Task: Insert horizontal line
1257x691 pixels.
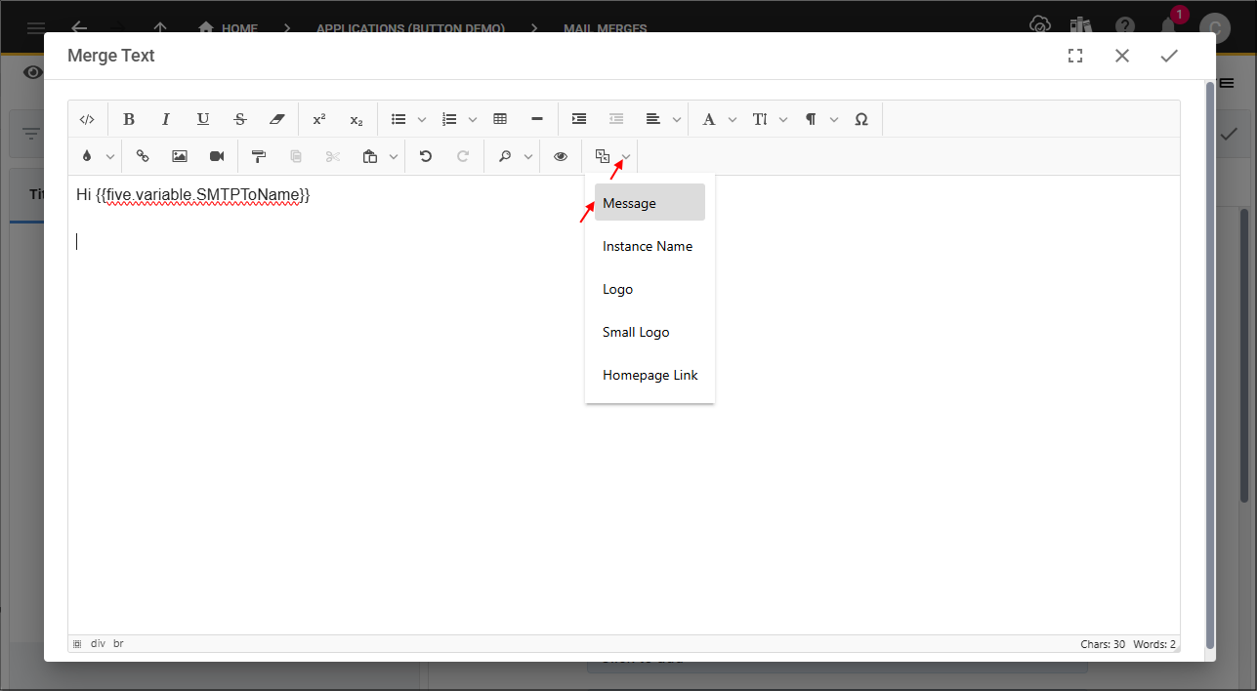Action: (x=537, y=119)
